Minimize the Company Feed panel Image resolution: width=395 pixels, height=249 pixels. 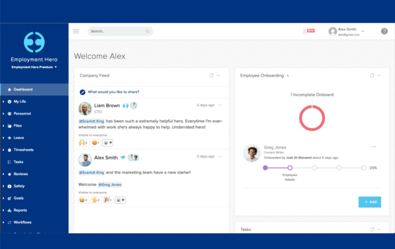click(x=219, y=75)
